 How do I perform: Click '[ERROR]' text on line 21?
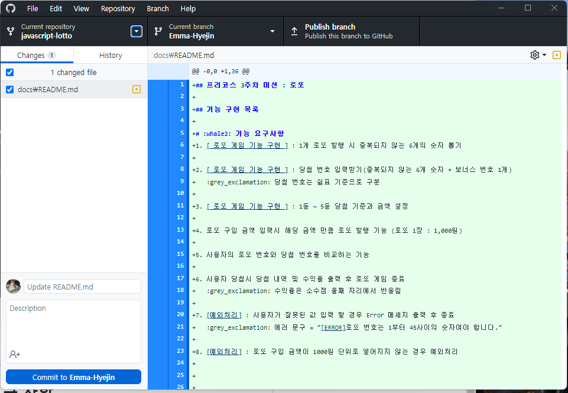click(x=333, y=327)
